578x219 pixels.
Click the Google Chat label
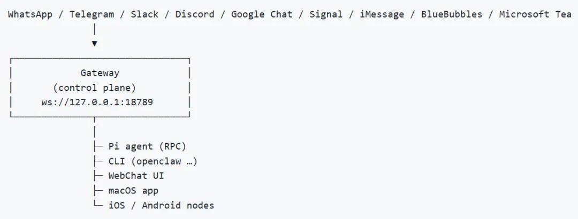point(262,14)
